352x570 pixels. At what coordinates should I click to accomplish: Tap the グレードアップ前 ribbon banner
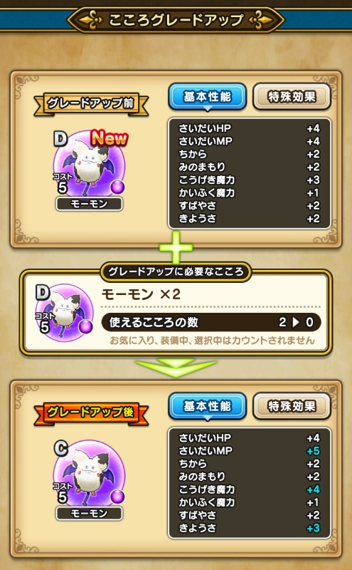91,103
